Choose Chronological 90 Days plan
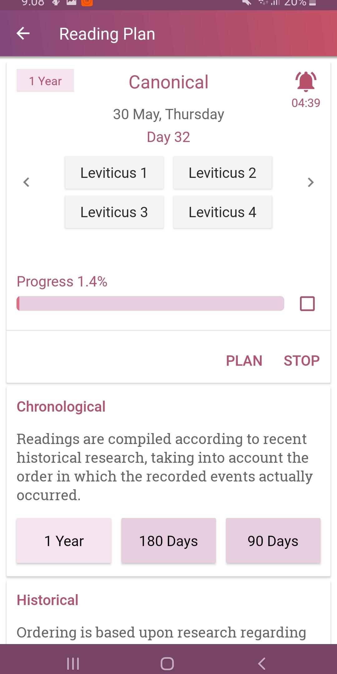The image size is (337, 674). (x=273, y=541)
